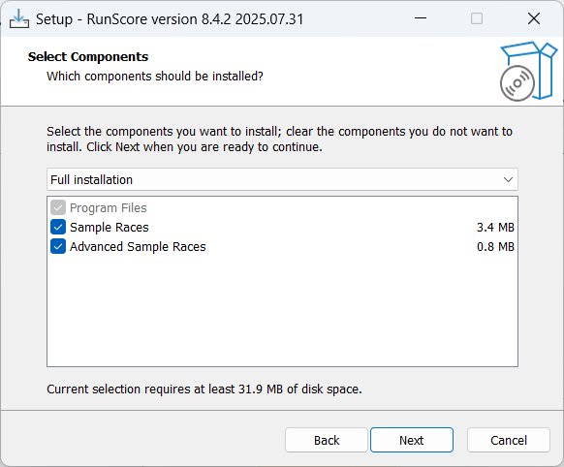
Task: Click the setup installer icon in title bar
Action: click(19, 18)
